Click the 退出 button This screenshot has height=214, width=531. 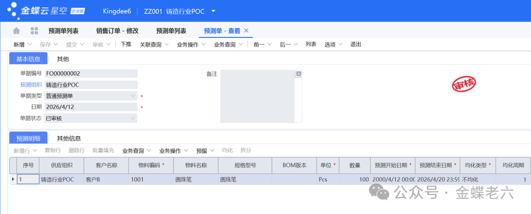[355, 44]
